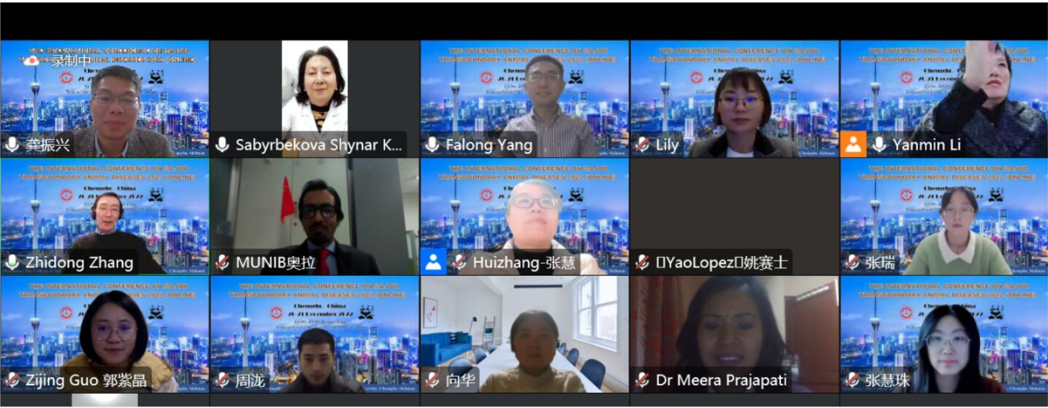This screenshot has height=408, width=1048.
Task: Click the 龚振兴 name label
Action: (48, 145)
